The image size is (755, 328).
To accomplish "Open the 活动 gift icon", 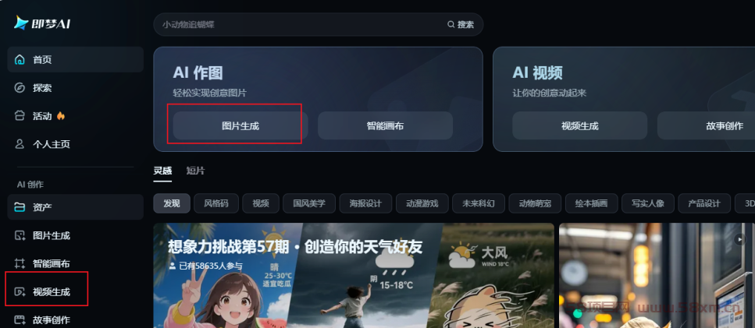I will (x=20, y=116).
